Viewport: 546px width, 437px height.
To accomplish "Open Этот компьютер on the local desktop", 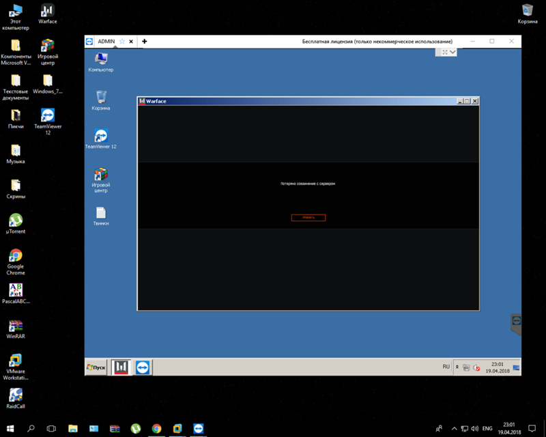I will [16, 17].
